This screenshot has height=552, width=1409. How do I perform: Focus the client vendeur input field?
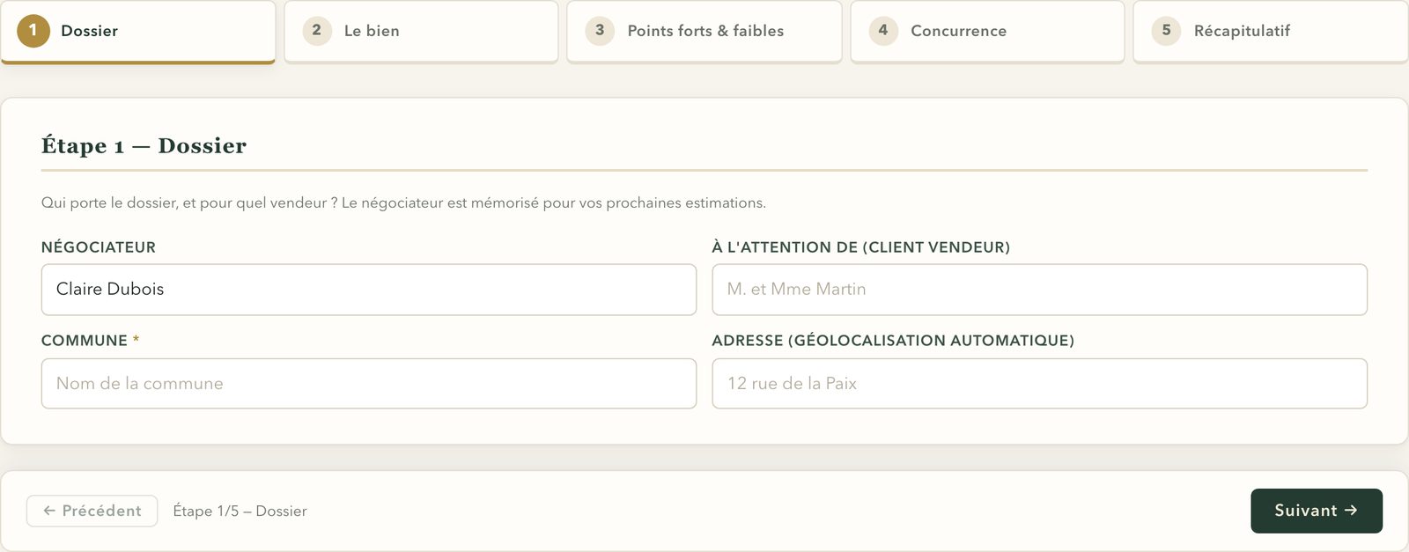(x=1039, y=290)
